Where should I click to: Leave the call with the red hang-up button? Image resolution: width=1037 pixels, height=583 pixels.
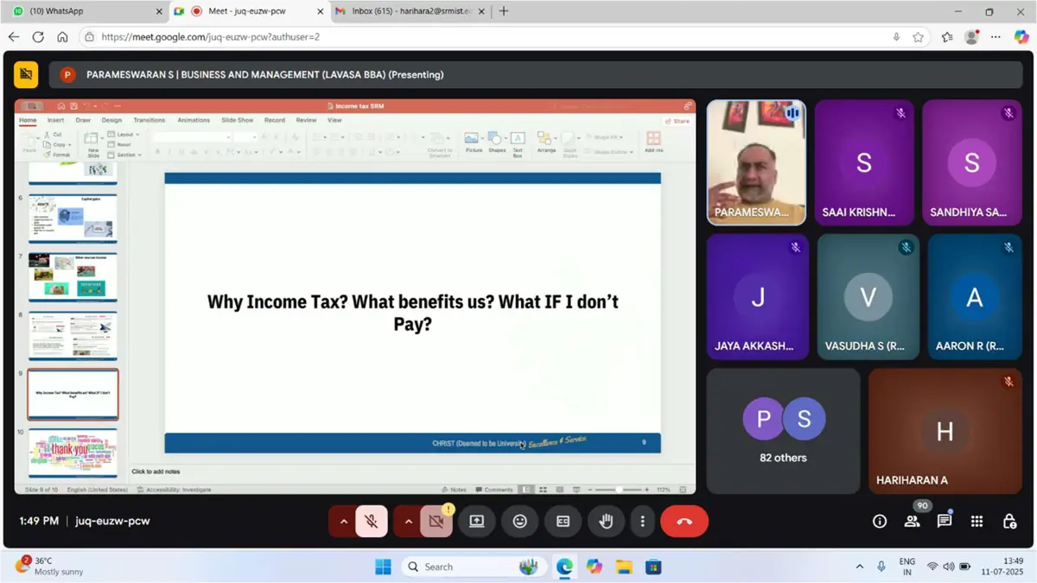[684, 522]
